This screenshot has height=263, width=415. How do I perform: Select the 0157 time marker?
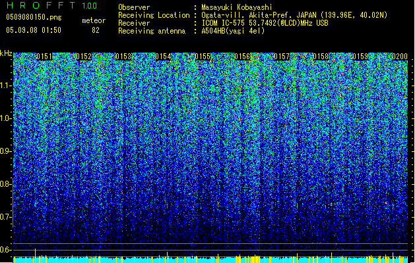pyautogui.click(x=282, y=57)
